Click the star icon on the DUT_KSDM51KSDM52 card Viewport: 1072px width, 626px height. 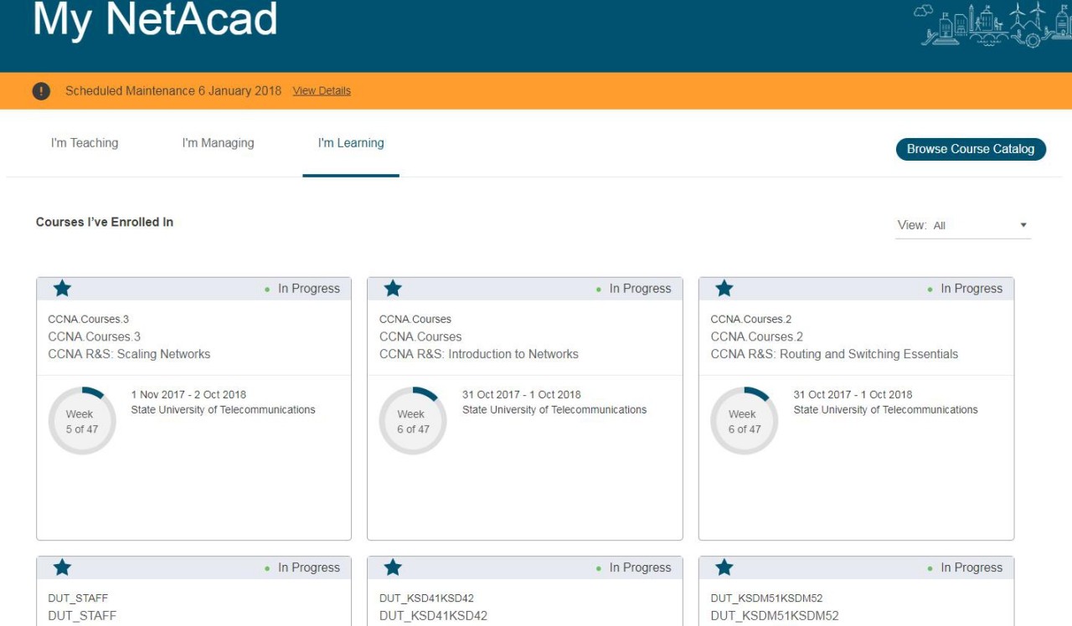click(x=724, y=567)
